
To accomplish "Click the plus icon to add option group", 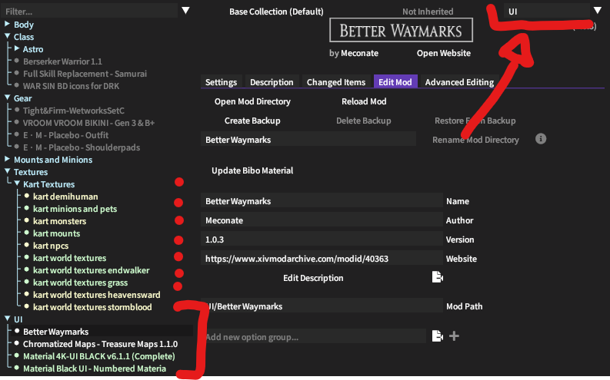I will click(x=454, y=336).
